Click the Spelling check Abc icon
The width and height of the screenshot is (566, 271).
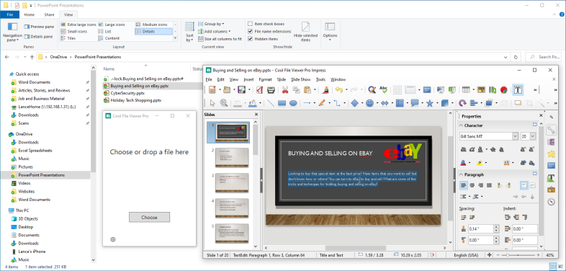(x=384, y=89)
